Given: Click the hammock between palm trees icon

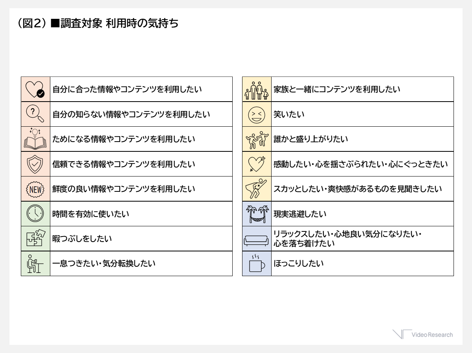Looking at the screenshot, I should pyautogui.click(x=256, y=214).
